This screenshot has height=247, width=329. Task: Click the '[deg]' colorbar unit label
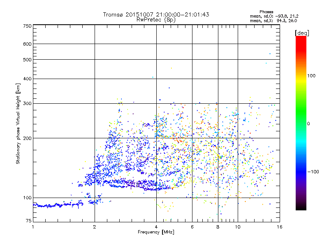tap(302, 33)
